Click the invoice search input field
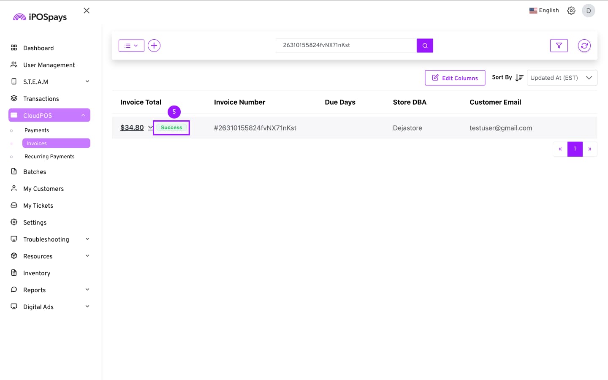Image resolution: width=608 pixels, height=380 pixels. [346, 46]
